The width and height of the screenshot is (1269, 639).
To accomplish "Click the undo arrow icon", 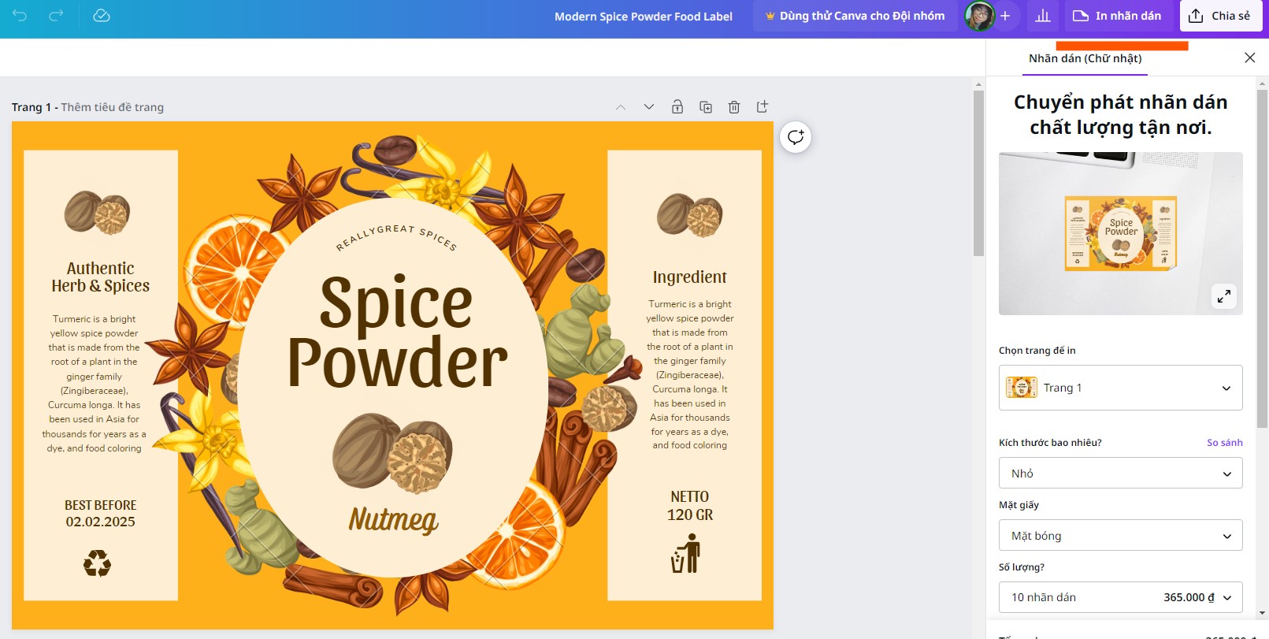I will click(x=20, y=16).
